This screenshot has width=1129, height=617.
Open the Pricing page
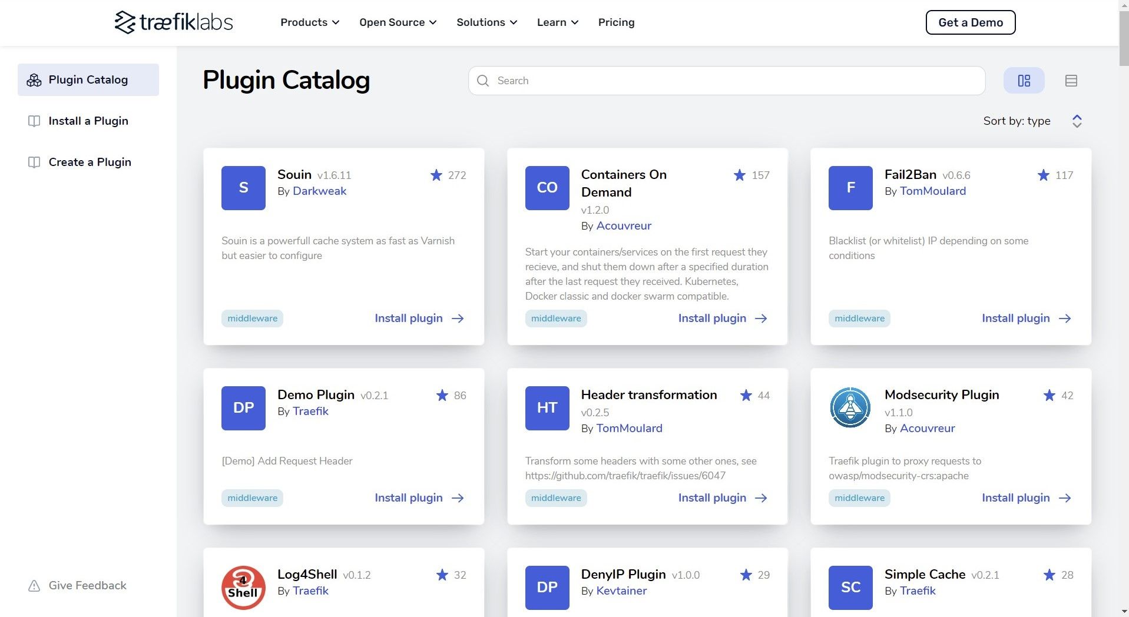pyautogui.click(x=616, y=22)
